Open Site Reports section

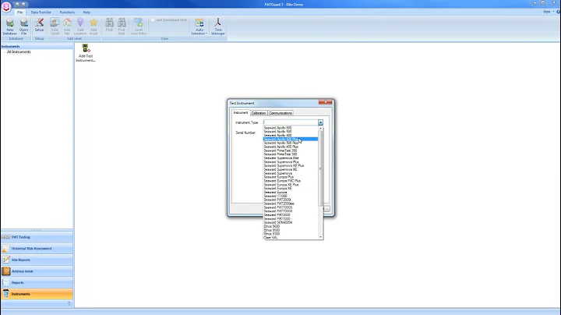click(37, 260)
